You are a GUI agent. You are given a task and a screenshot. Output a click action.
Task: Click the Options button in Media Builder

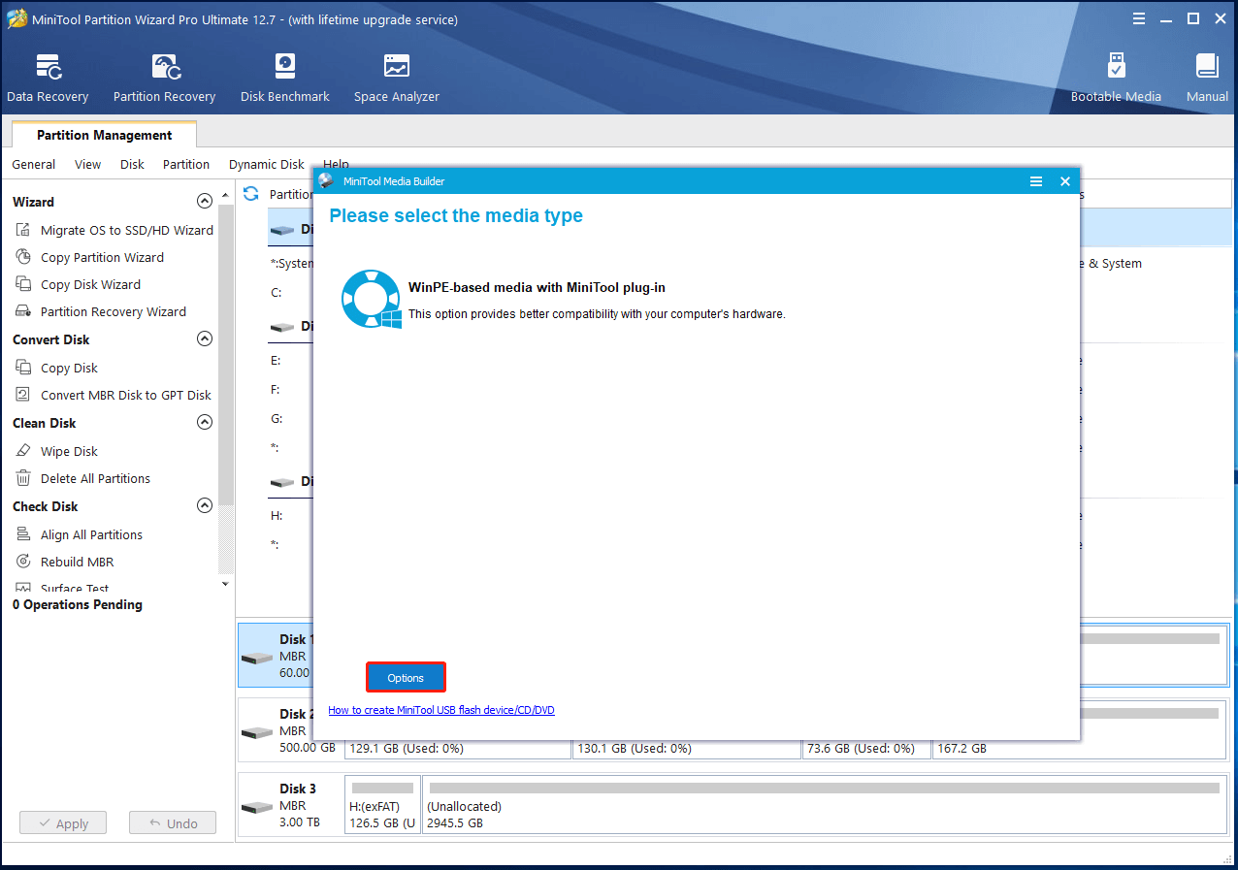coord(406,676)
